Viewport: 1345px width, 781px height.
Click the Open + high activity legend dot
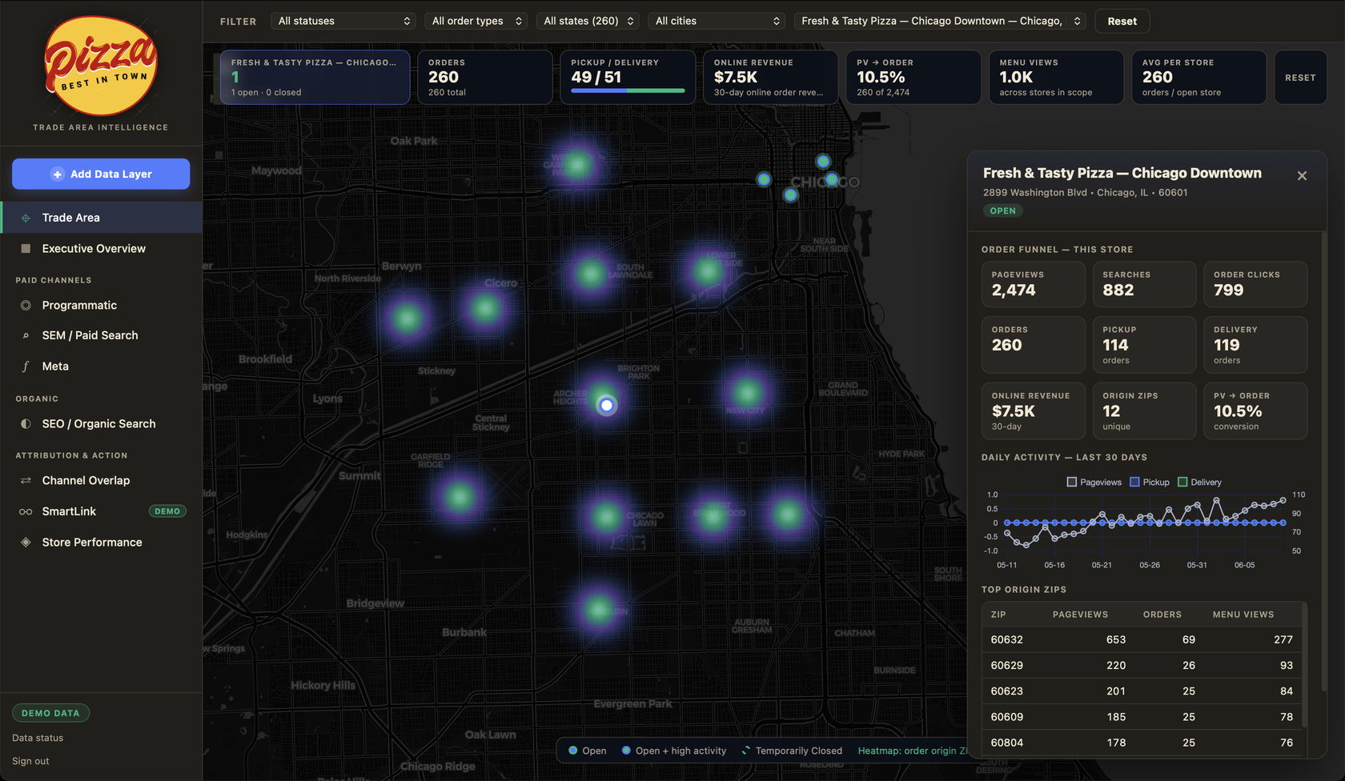click(x=626, y=751)
